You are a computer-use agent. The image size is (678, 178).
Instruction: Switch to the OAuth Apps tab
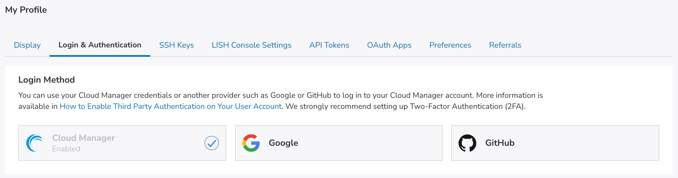389,45
